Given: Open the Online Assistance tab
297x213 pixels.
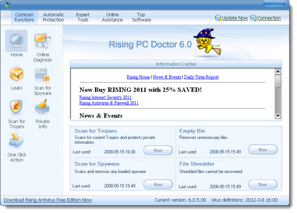Looking at the screenshot, I should point(112,17).
